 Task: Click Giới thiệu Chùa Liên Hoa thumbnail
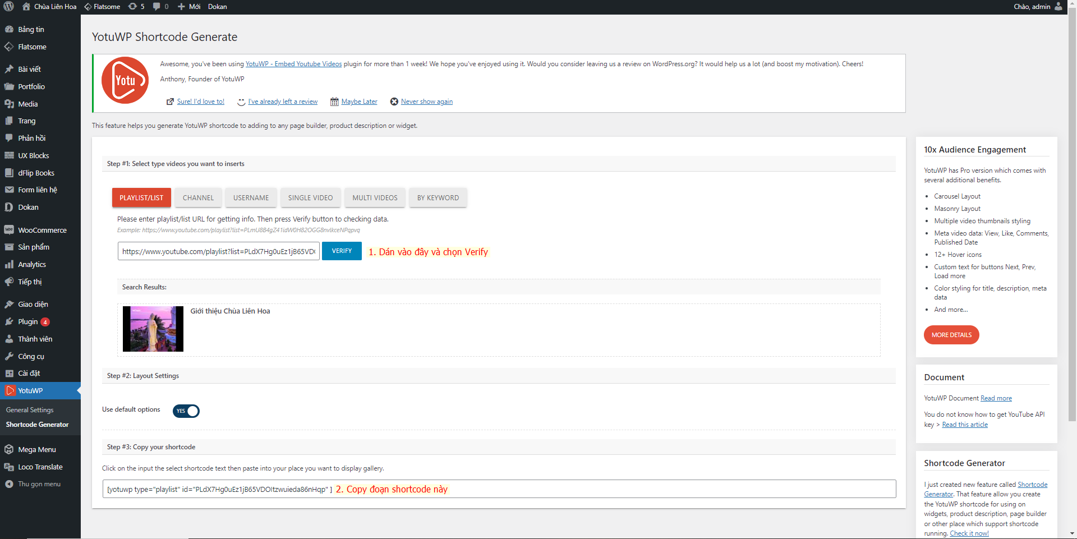coord(153,329)
